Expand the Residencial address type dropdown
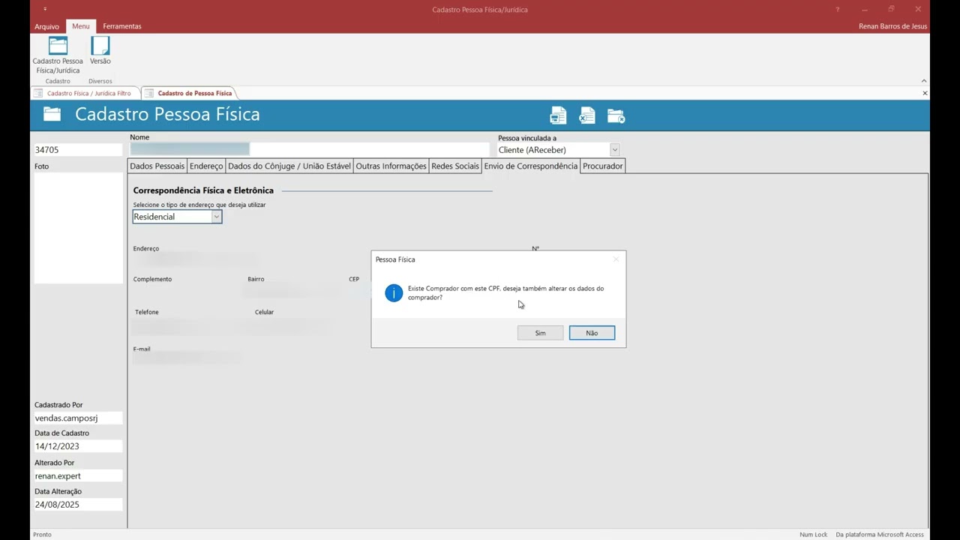 tap(216, 217)
